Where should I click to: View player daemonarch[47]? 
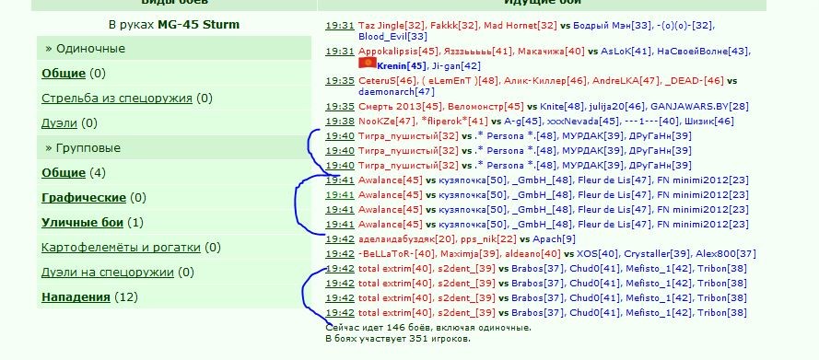pos(396,92)
